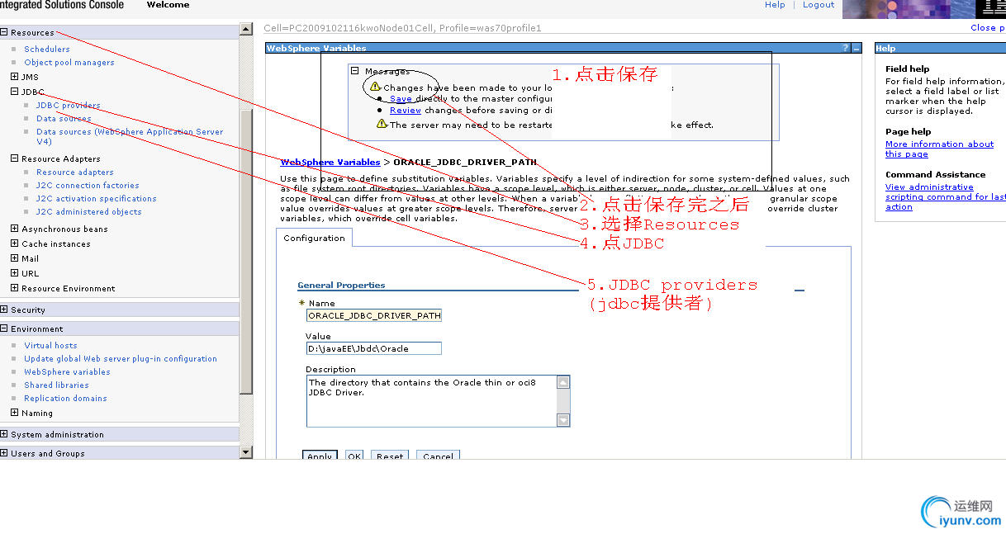1006x534 pixels.
Task: Click the Reset button
Action: coord(390,456)
